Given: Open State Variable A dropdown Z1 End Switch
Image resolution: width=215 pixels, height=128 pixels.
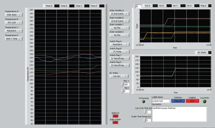Looking at the screenshot, I should [x=119, y=14].
